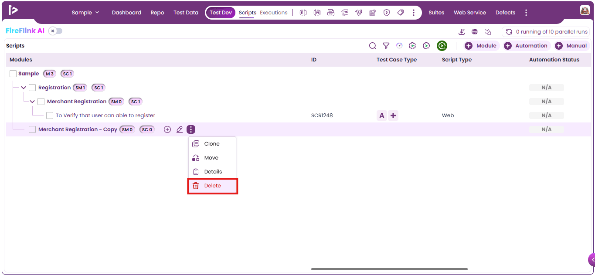Click the M 3 badge beside Sample
The height and width of the screenshot is (275, 595).
point(49,74)
